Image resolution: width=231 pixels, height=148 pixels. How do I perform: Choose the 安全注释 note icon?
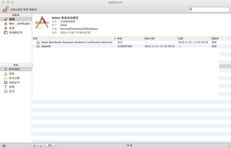6,78
